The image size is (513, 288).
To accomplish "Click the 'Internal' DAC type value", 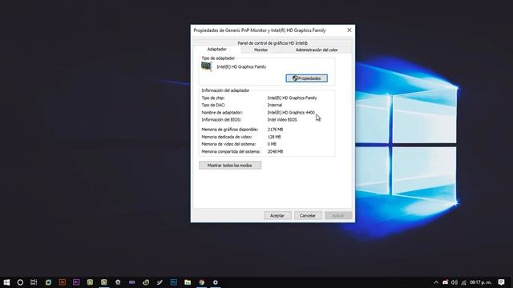I will [274, 105].
